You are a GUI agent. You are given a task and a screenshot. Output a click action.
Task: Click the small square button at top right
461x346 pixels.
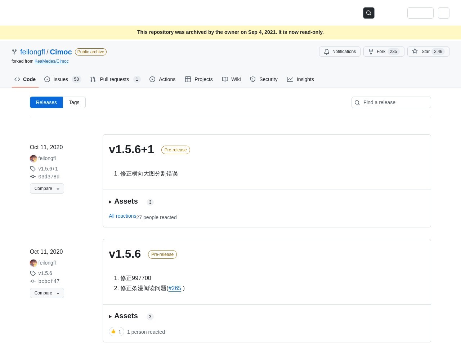(x=444, y=13)
